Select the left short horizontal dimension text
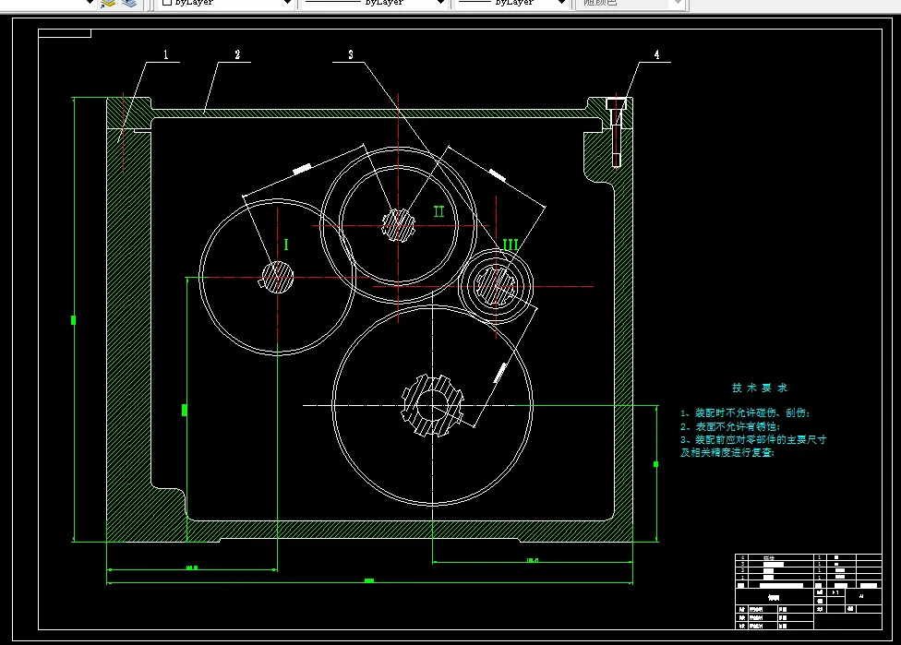Viewport: 901px width, 645px height. (192, 567)
